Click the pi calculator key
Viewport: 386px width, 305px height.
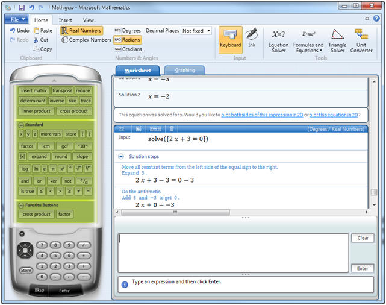pyautogui.click(x=52, y=169)
